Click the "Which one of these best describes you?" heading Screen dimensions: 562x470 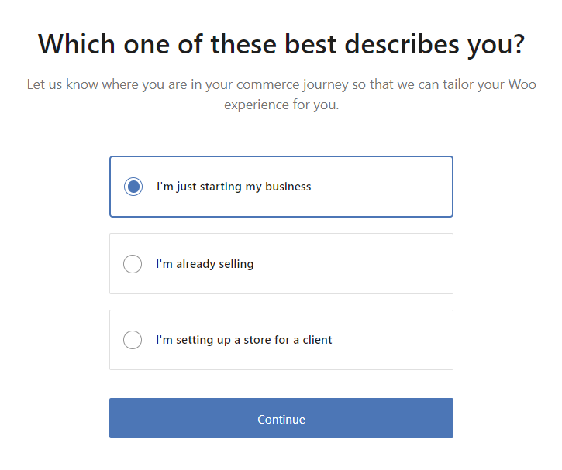coord(281,44)
